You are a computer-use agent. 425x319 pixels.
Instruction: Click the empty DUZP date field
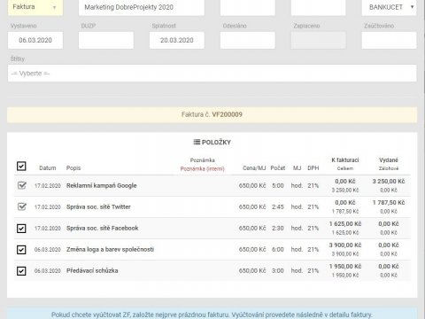click(106, 40)
